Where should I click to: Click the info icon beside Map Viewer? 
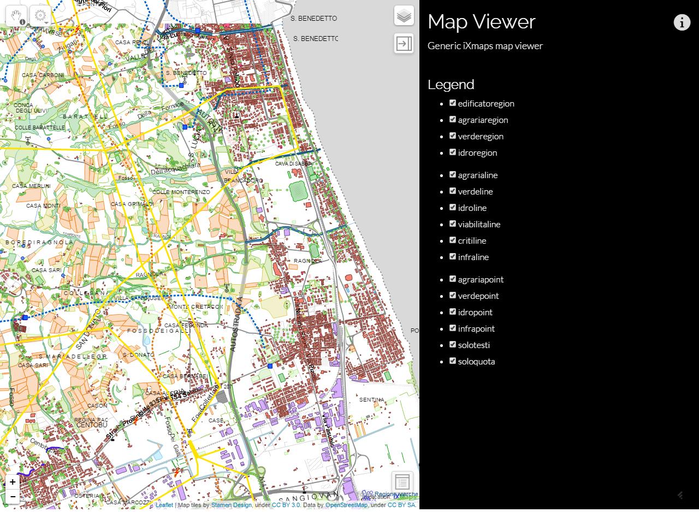pos(682,22)
